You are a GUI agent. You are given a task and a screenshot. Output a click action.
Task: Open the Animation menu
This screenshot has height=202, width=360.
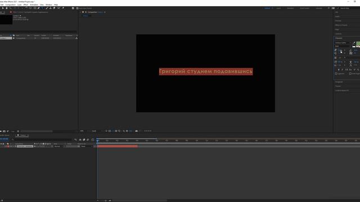coord(34,4)
